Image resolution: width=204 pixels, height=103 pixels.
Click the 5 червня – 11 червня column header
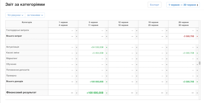pyautogui.click(x=93, y=24)
